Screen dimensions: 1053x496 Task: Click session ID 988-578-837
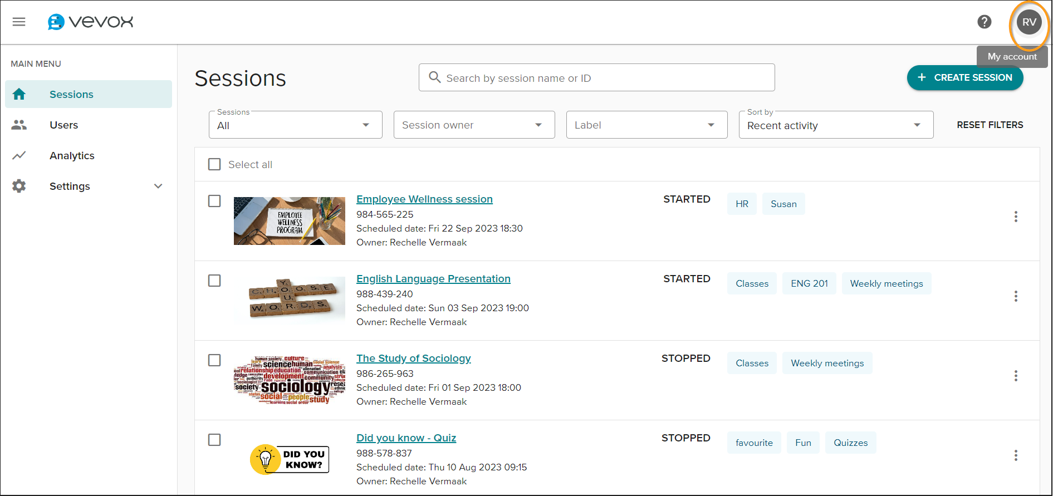tap(384, 453)
